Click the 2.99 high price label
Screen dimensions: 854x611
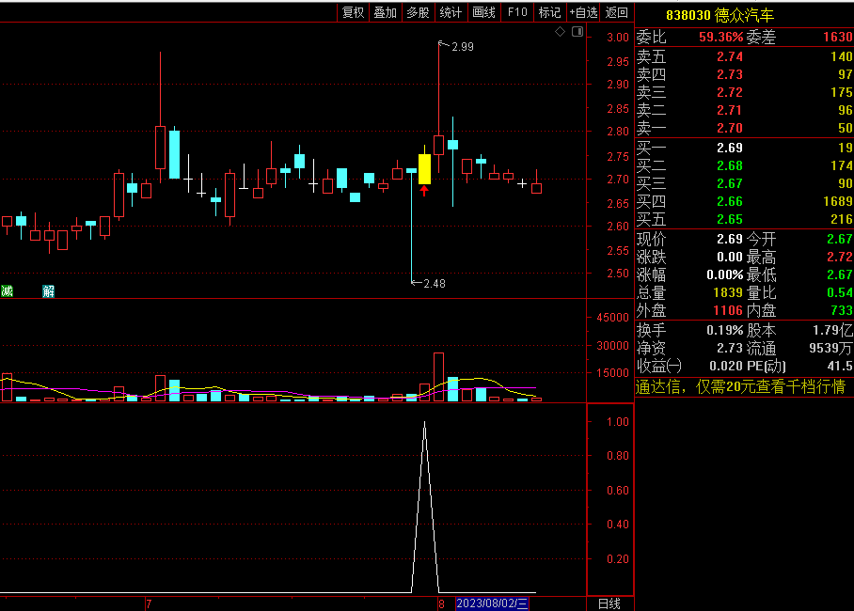(463, 47)
